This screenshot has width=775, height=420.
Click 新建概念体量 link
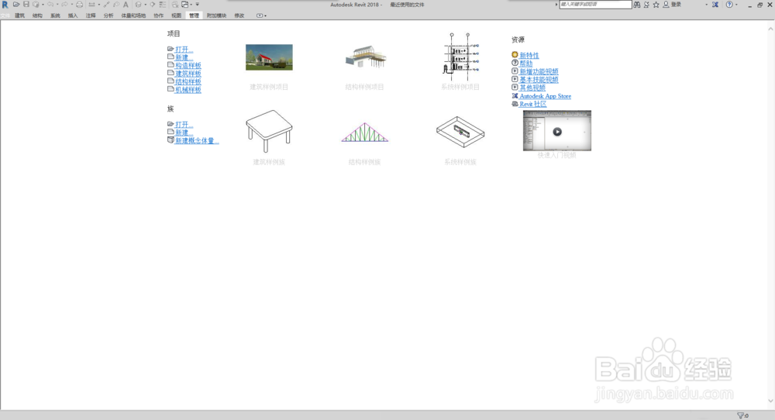coord(197,140)
